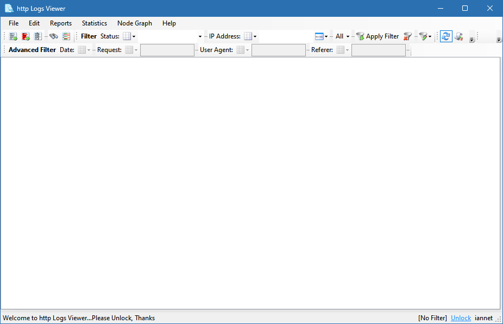
Task: Click the date range calendar icon
Action: coord(319,36)
